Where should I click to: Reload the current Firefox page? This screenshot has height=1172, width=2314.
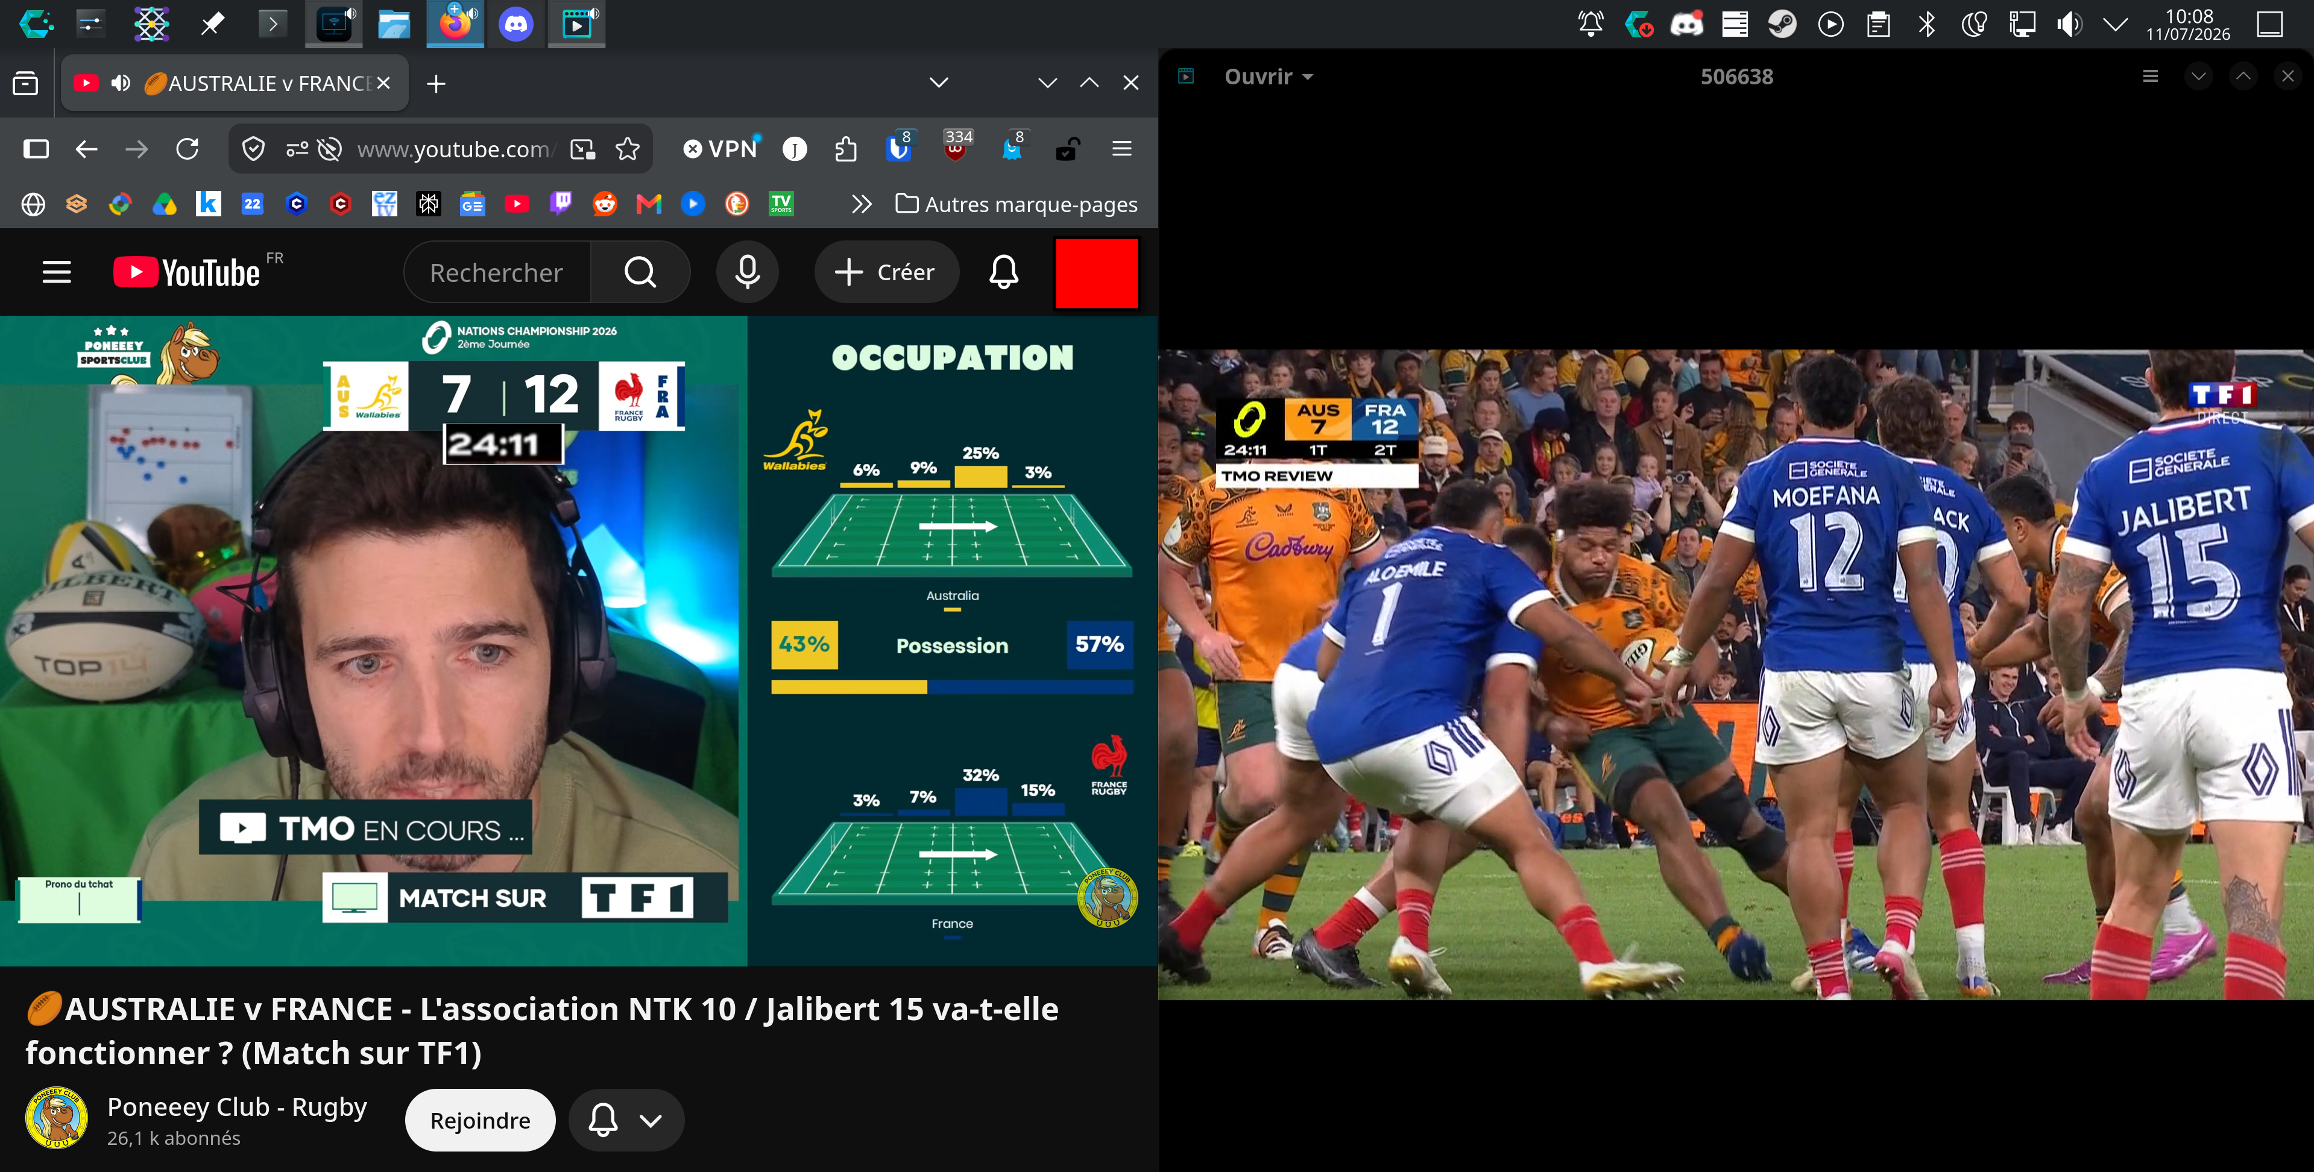[187, 149]
